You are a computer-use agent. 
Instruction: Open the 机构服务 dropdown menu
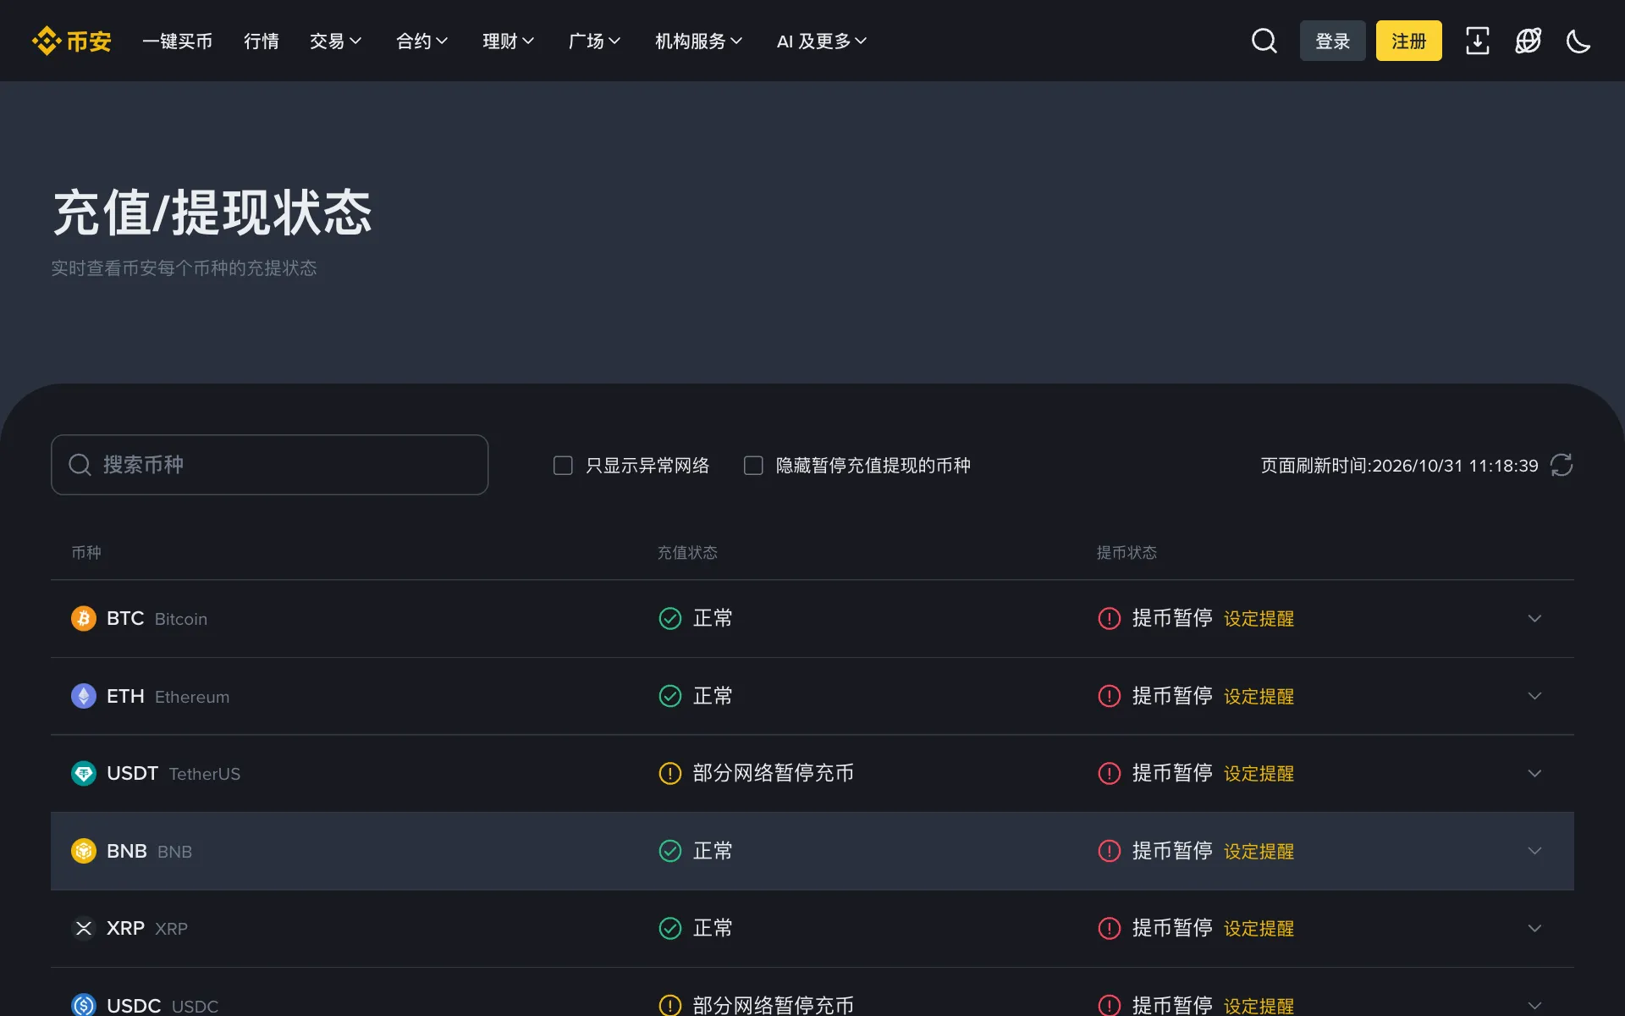(699, 41)
